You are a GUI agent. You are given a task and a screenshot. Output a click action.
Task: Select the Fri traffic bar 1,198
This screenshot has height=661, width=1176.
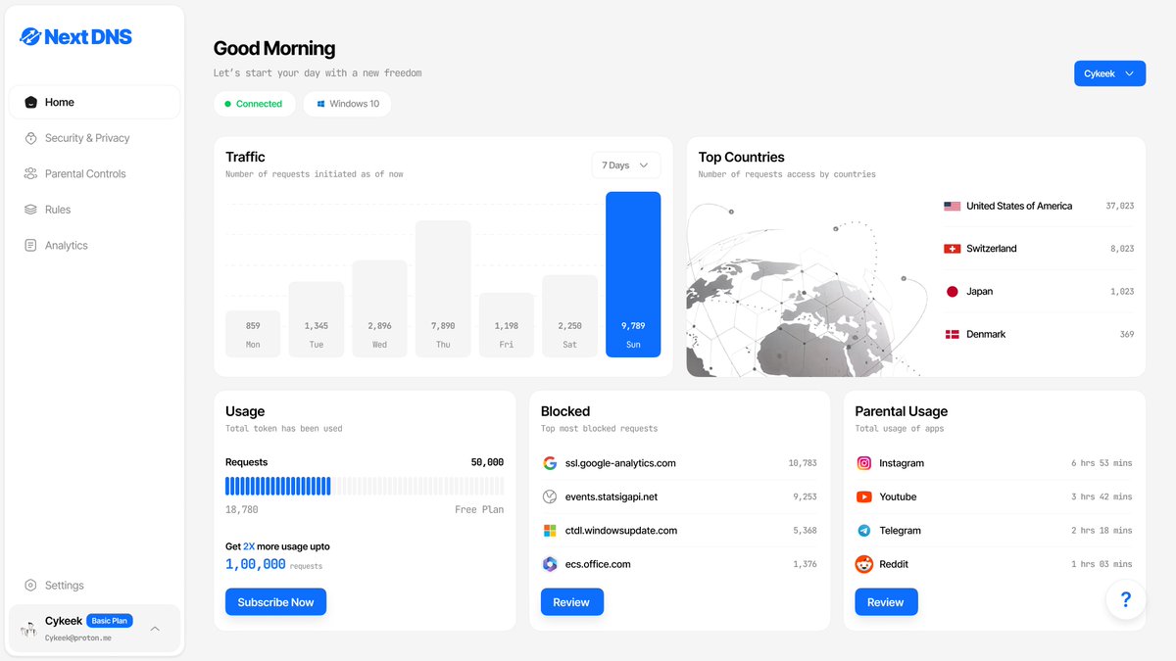(x=507, y=325)
